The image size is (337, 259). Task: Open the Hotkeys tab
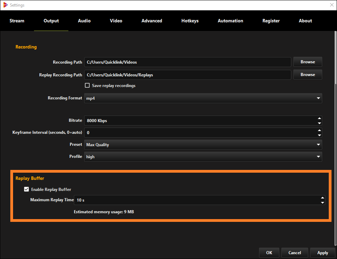(190, 21)
